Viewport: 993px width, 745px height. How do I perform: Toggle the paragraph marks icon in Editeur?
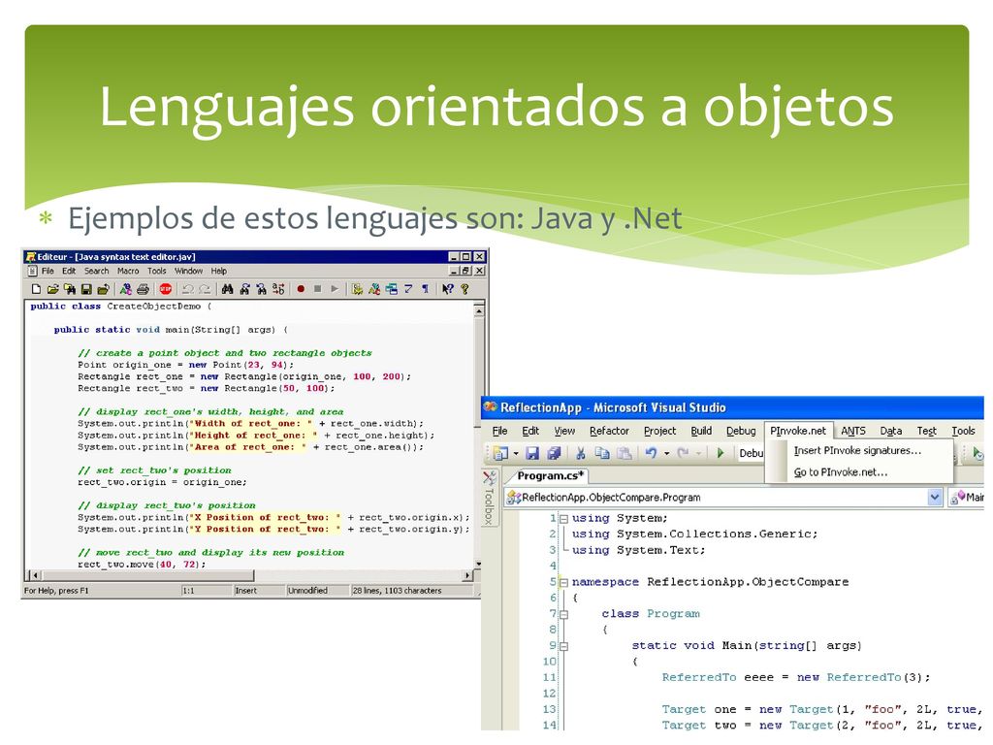(x=425, y=289)
